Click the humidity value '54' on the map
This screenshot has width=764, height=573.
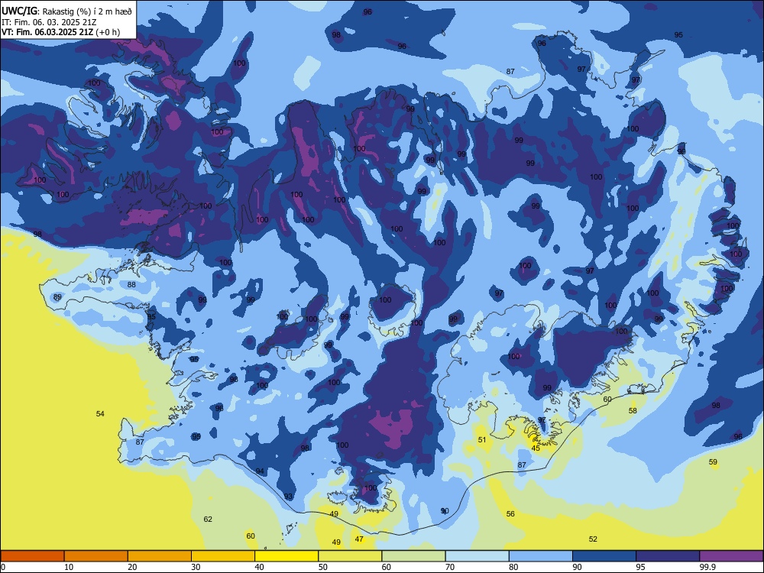pyautogui.click(x=100, y=413)
